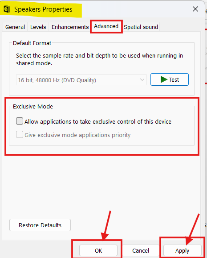This screenshot has height=258, width=207.
Task: Open the 16 bit, 48000 Hz format dropdown
Action: click(81, 80)
